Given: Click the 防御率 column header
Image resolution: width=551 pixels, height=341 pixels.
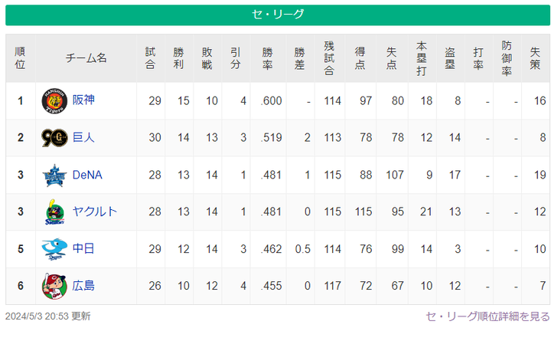Looking at the screenshot, I should coord(507,58).
